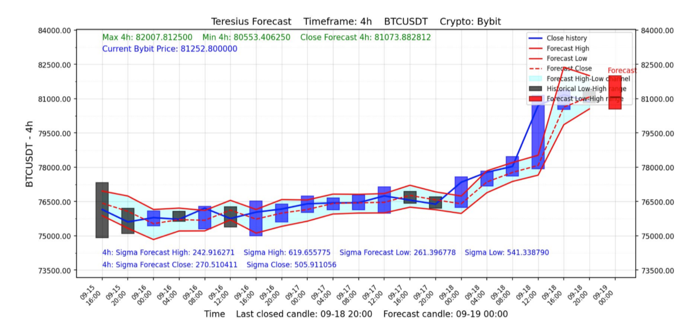The height and width of the screenshot is (333, 698).
Task: Select the "Max 4h: 82007.812500" value
Action: 147,37
